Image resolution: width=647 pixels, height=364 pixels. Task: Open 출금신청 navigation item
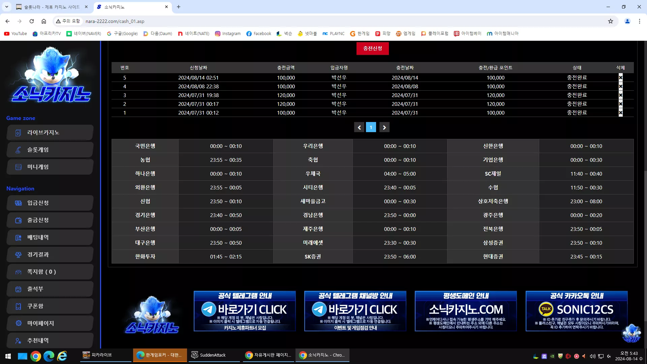50,220
